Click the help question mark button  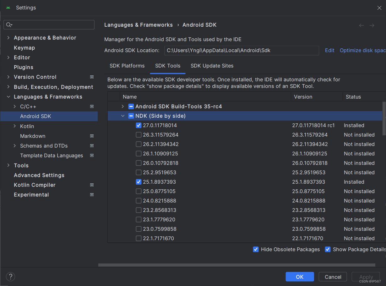click(10, 277)
